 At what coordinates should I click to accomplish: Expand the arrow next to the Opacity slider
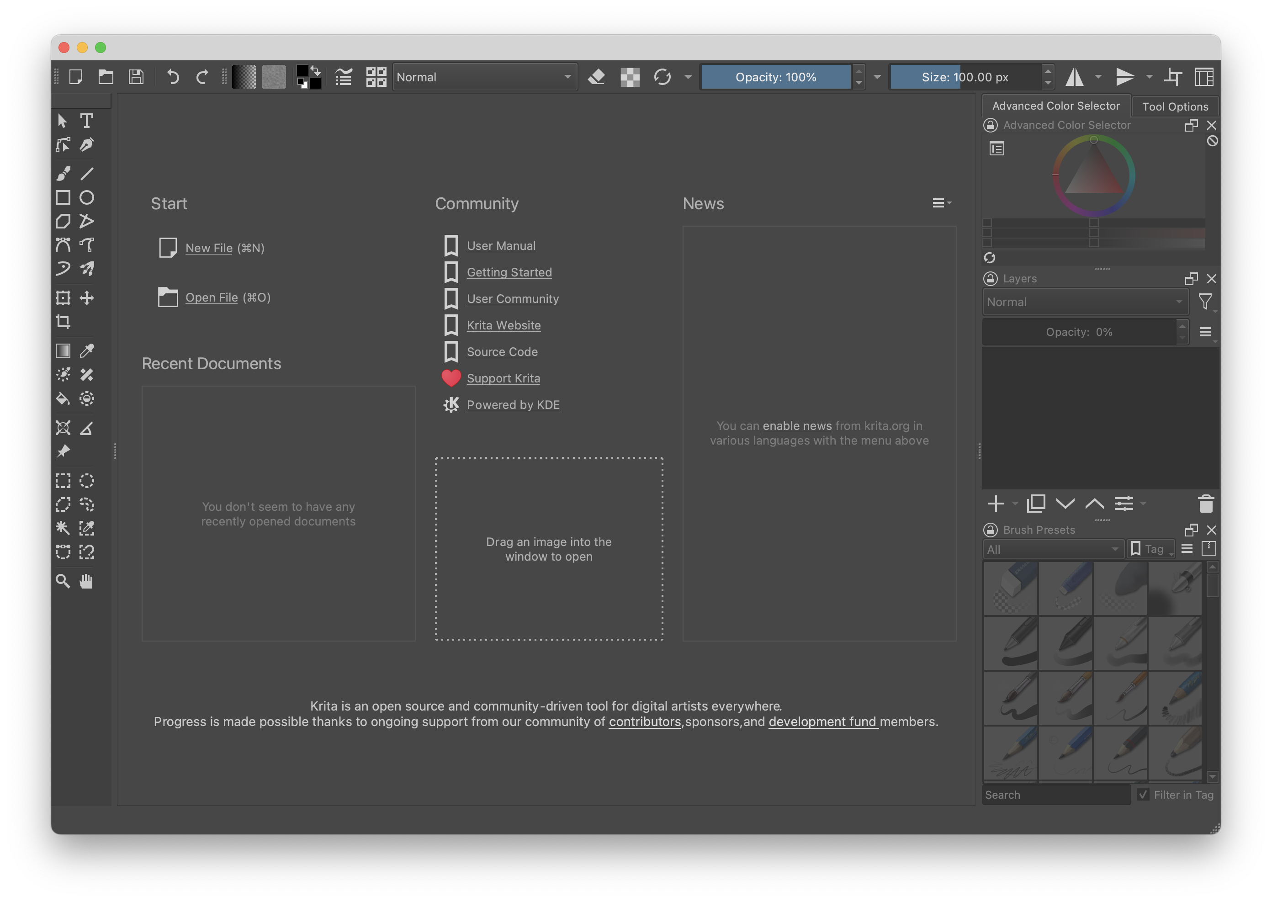pyautogui.click(x=877, y=77)
